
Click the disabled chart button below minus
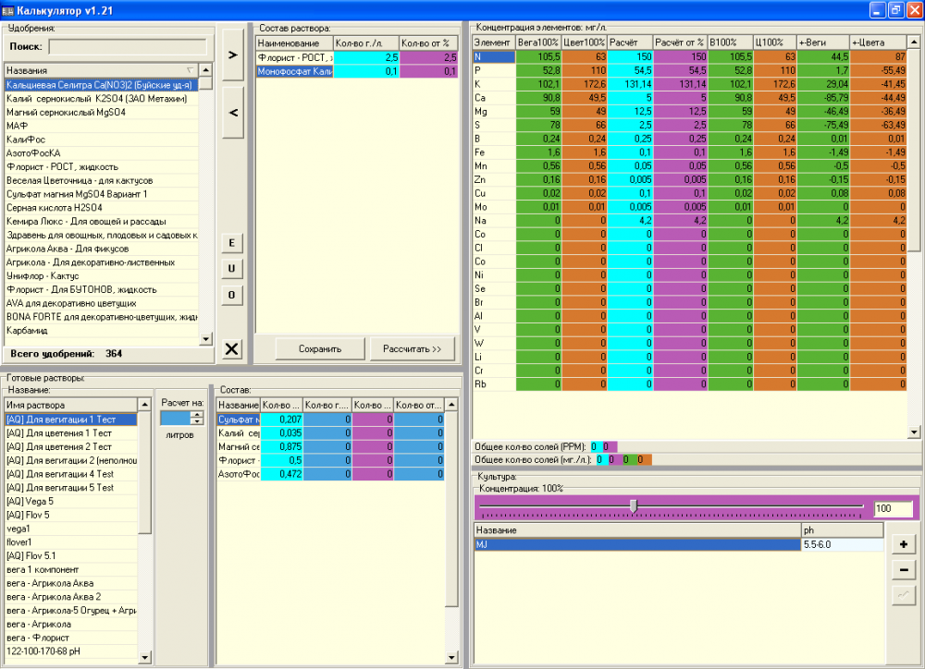coord(903,595)
